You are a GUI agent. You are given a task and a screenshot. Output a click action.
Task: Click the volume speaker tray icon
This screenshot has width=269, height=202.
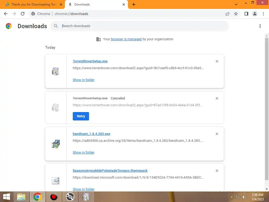point(244,197)
